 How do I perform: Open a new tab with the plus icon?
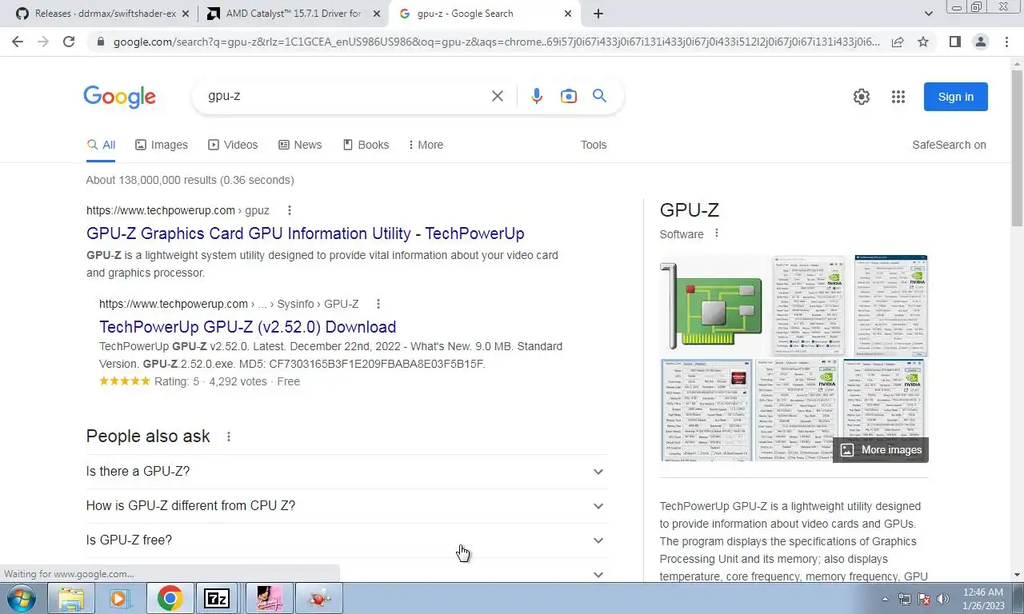click(x=598, y=14)
